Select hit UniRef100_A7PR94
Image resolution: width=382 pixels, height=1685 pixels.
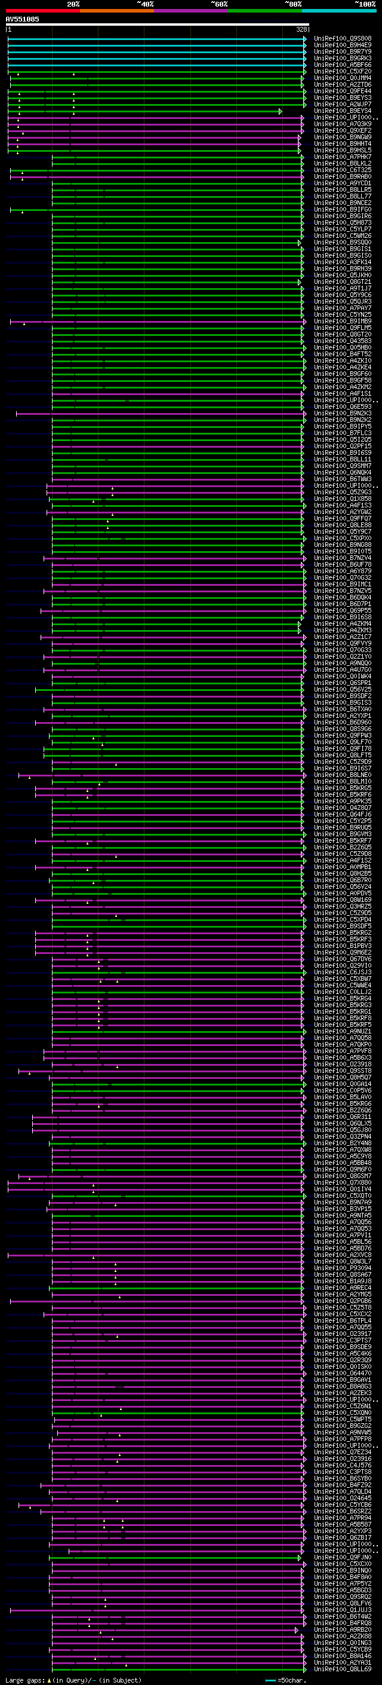point(343,1519)
